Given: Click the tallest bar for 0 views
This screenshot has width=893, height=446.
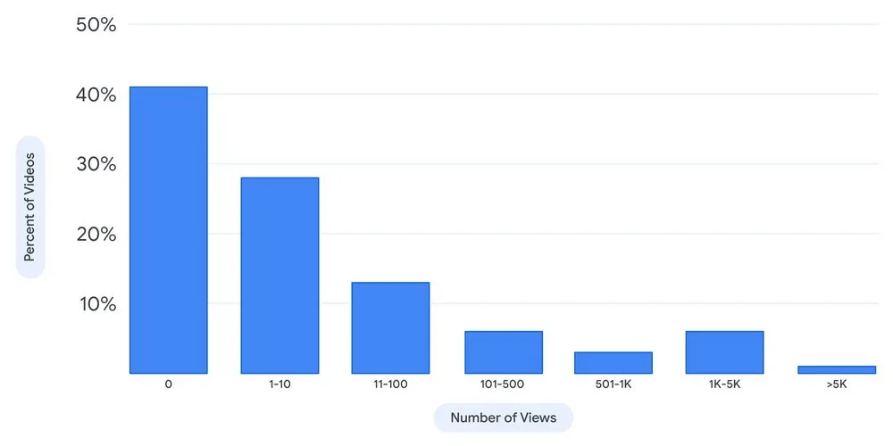Looking at the screenshot, I should pos(168,229).
